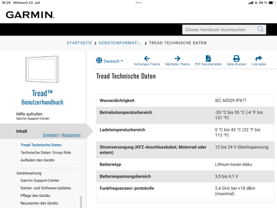Open Aufladen des Geräts topic

(37, 160)
